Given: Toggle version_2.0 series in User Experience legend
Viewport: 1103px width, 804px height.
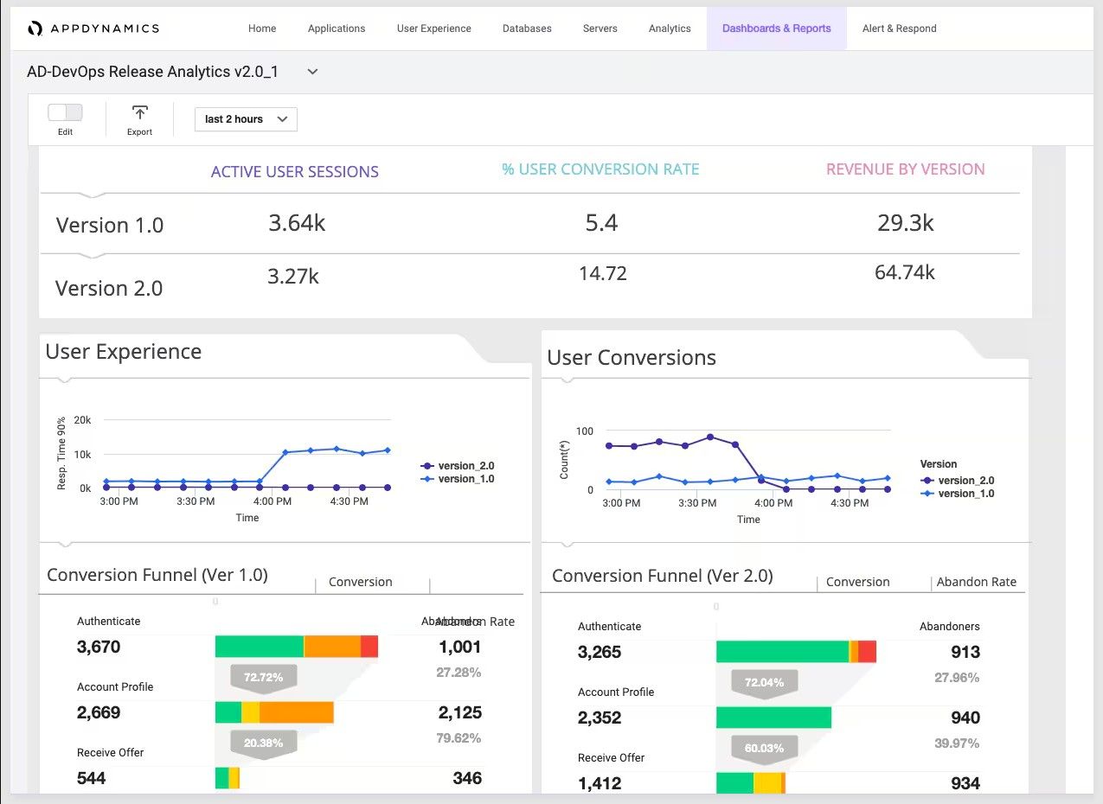Looking at the screenshot, I should (x=457, y=465).
